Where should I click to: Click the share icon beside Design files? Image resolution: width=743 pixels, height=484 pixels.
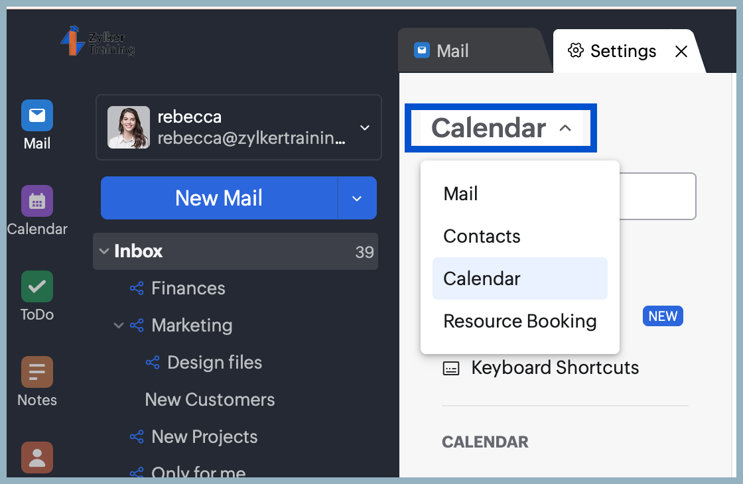[153, 363]
